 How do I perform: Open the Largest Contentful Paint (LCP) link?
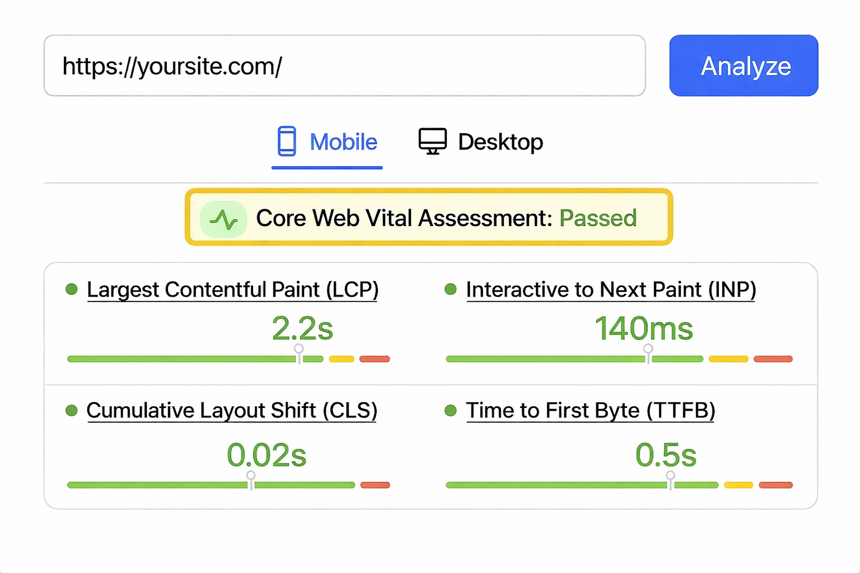click(232, 290)
